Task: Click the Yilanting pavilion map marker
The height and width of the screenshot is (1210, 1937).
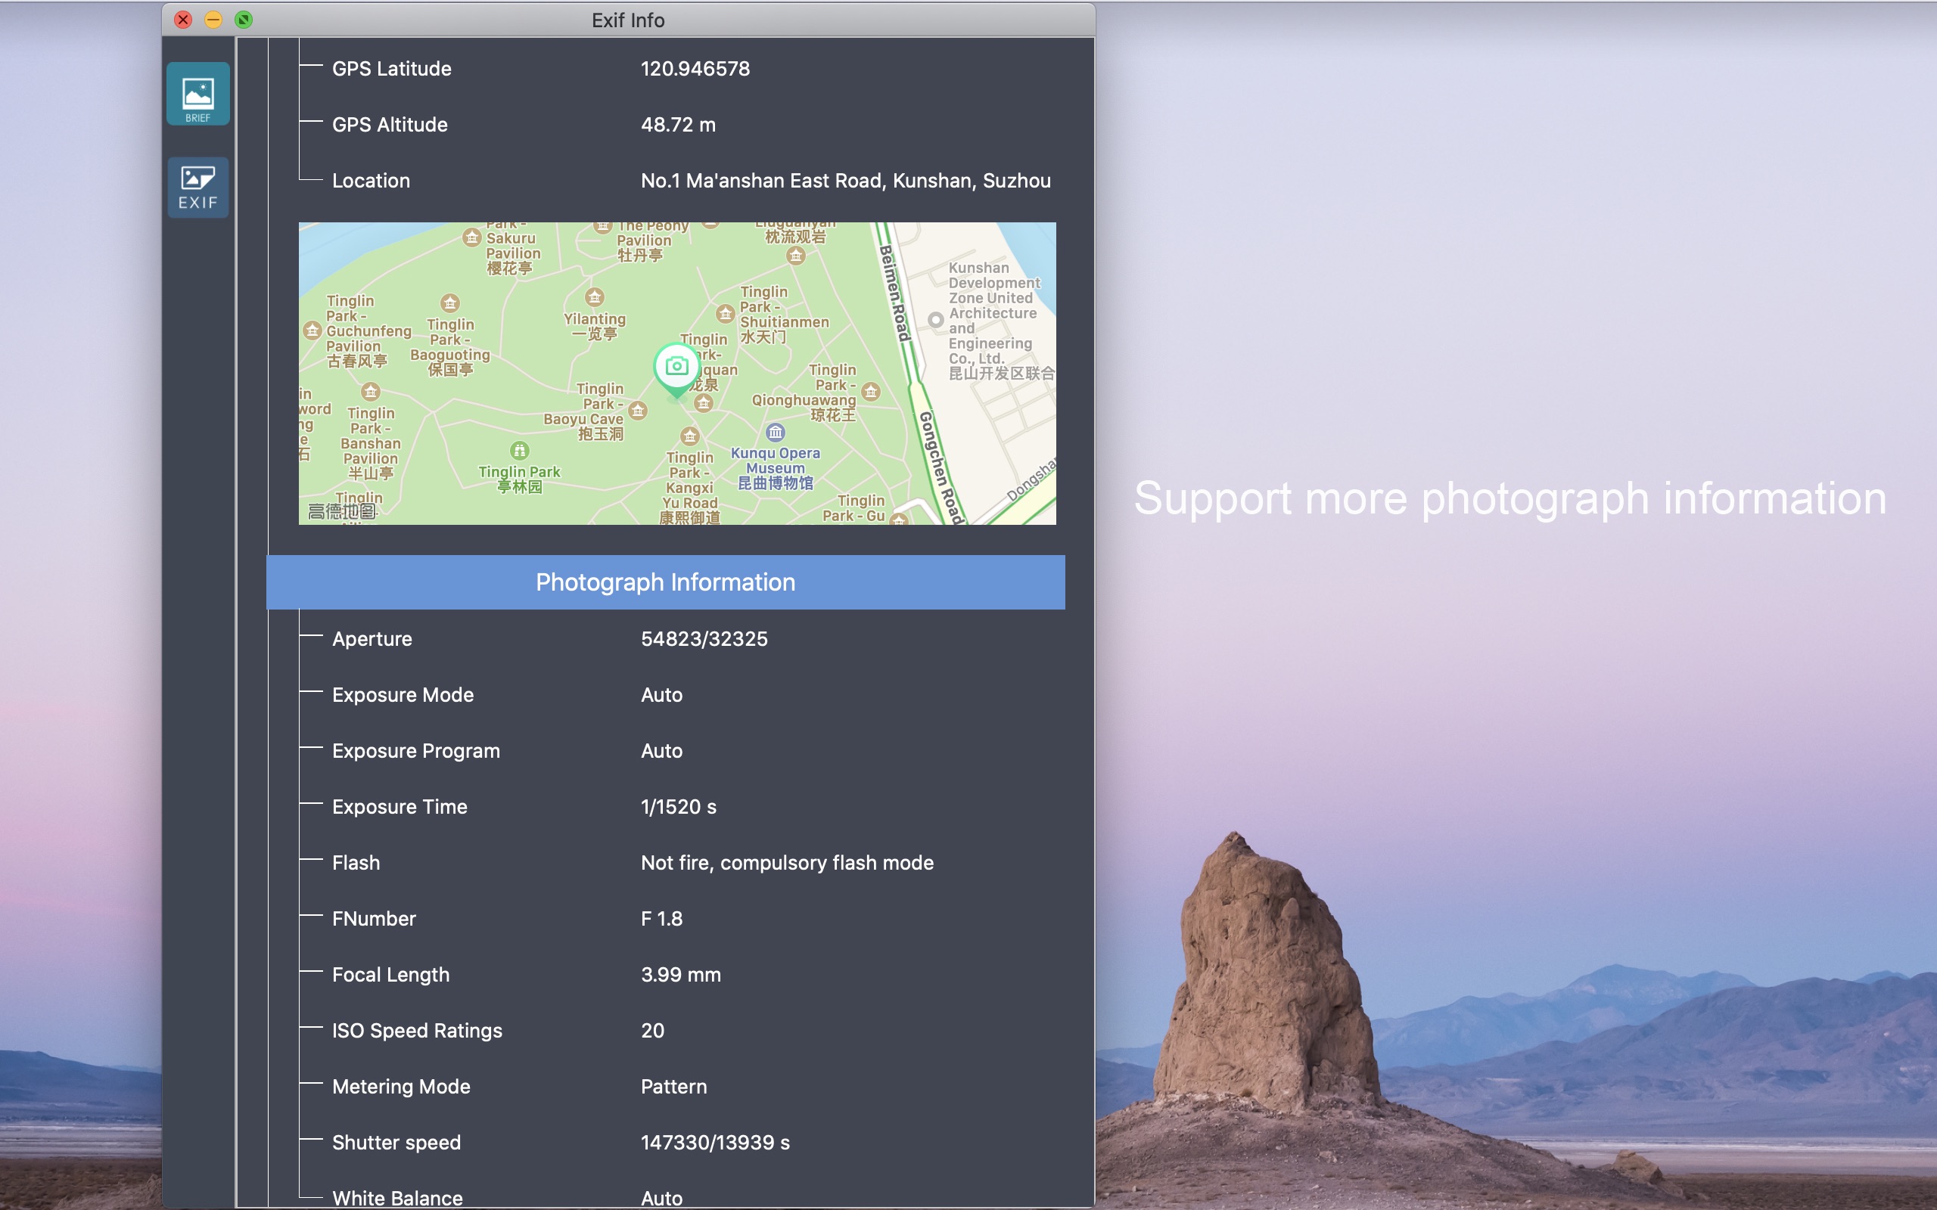Action: [594, 298]
